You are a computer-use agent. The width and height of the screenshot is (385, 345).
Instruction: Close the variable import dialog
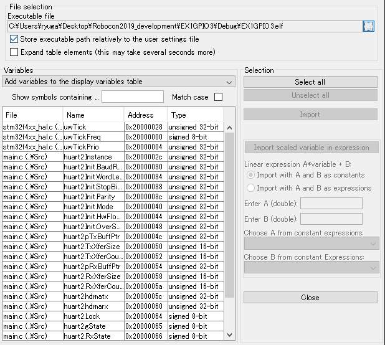point(310,298)
